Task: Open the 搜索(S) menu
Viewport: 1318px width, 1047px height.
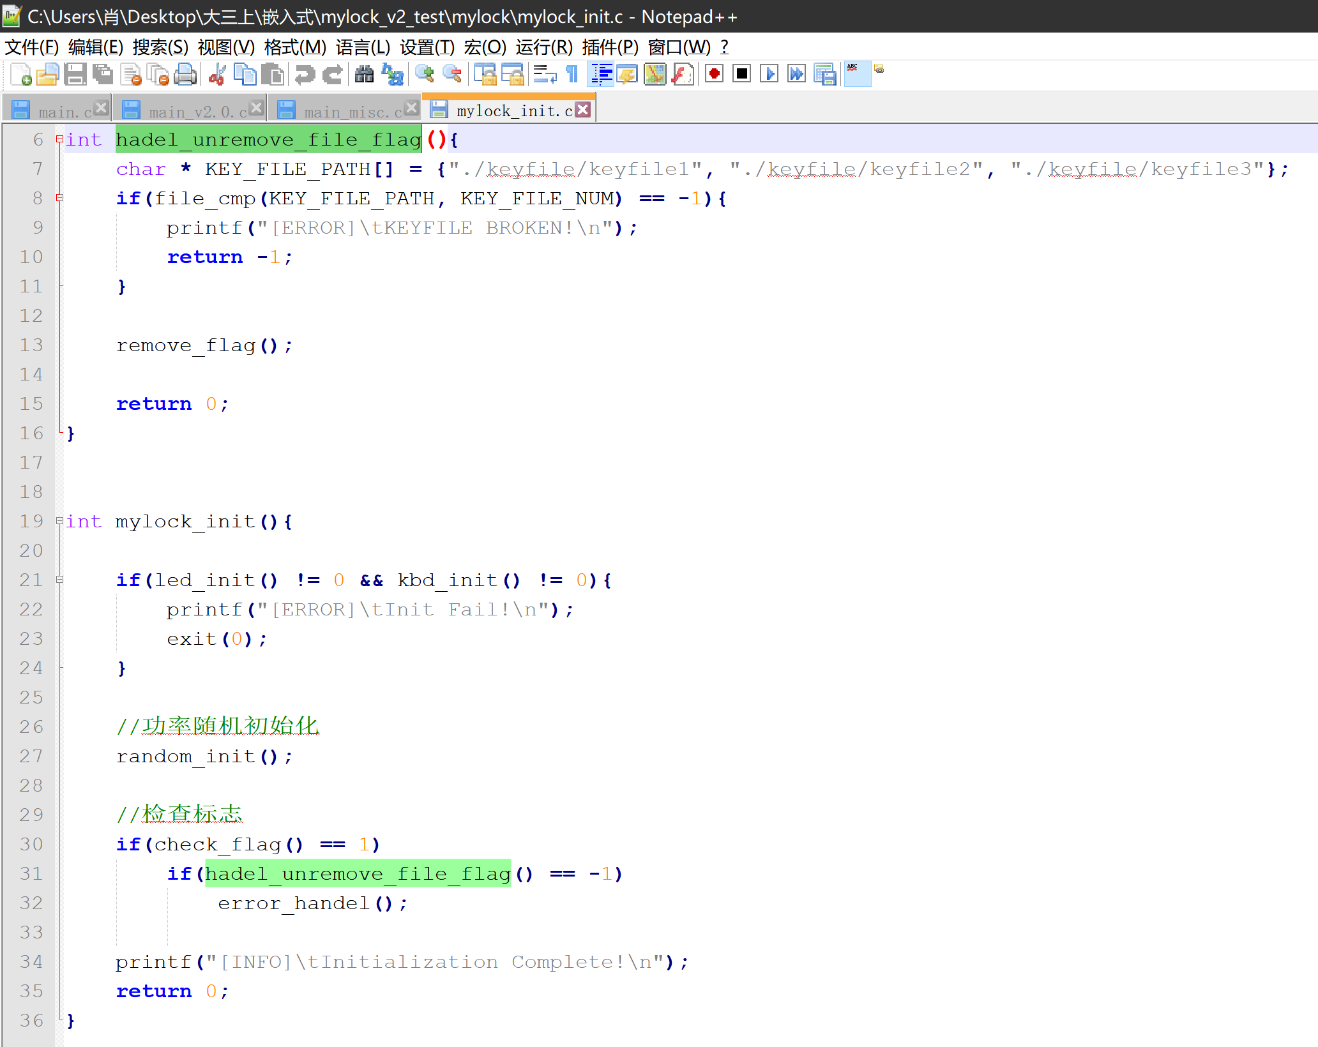Action: click(160, 47)
